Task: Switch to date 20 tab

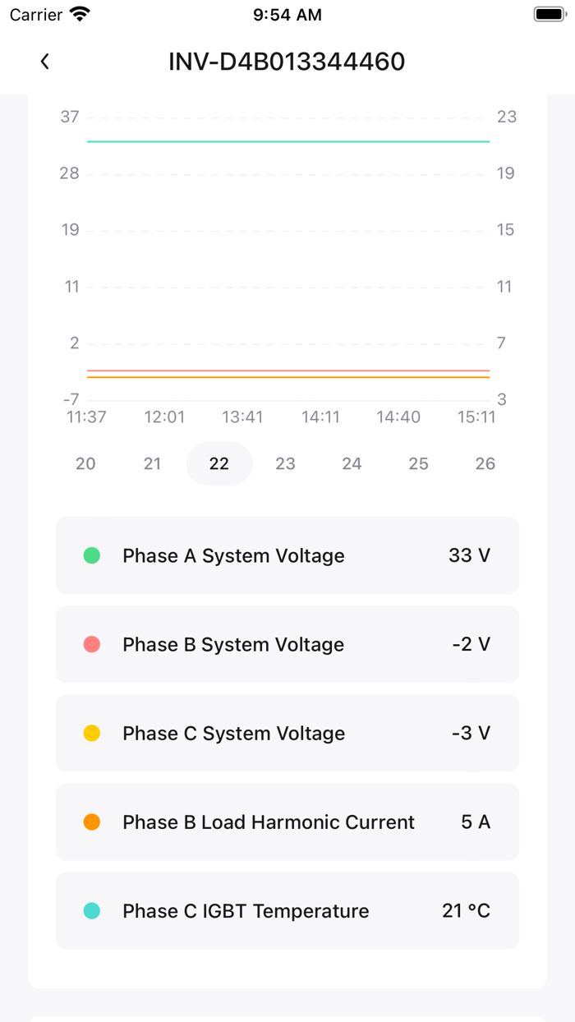Action: click(85, 463)
